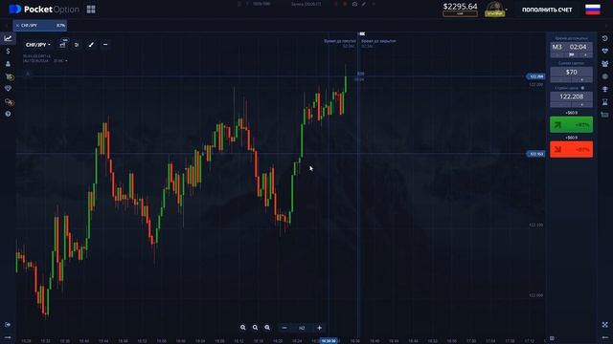Click the middle magnifier zoom icon under chart
This screenshot has height=344, width=613.
click(255, 328)
